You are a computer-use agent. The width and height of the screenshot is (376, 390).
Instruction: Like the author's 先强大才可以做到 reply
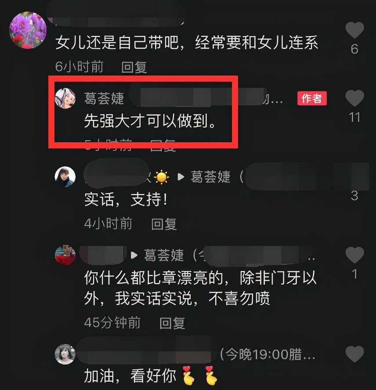(x=354, y=98)
